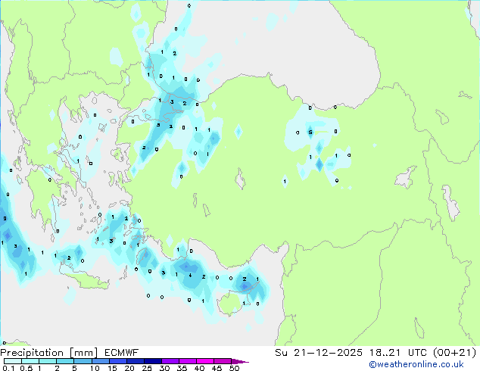
Task: Pick the 5–10 mm blue legend swatch
Action: tap(83, 361)
